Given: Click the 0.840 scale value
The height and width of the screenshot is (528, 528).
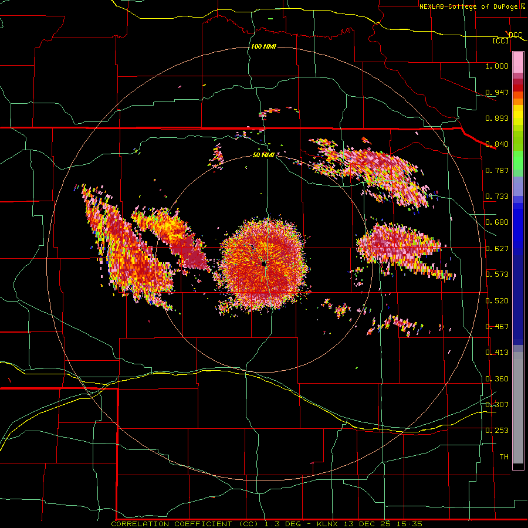Looking at the screenshot, I should pyautogui.click(x=497, y=144).
